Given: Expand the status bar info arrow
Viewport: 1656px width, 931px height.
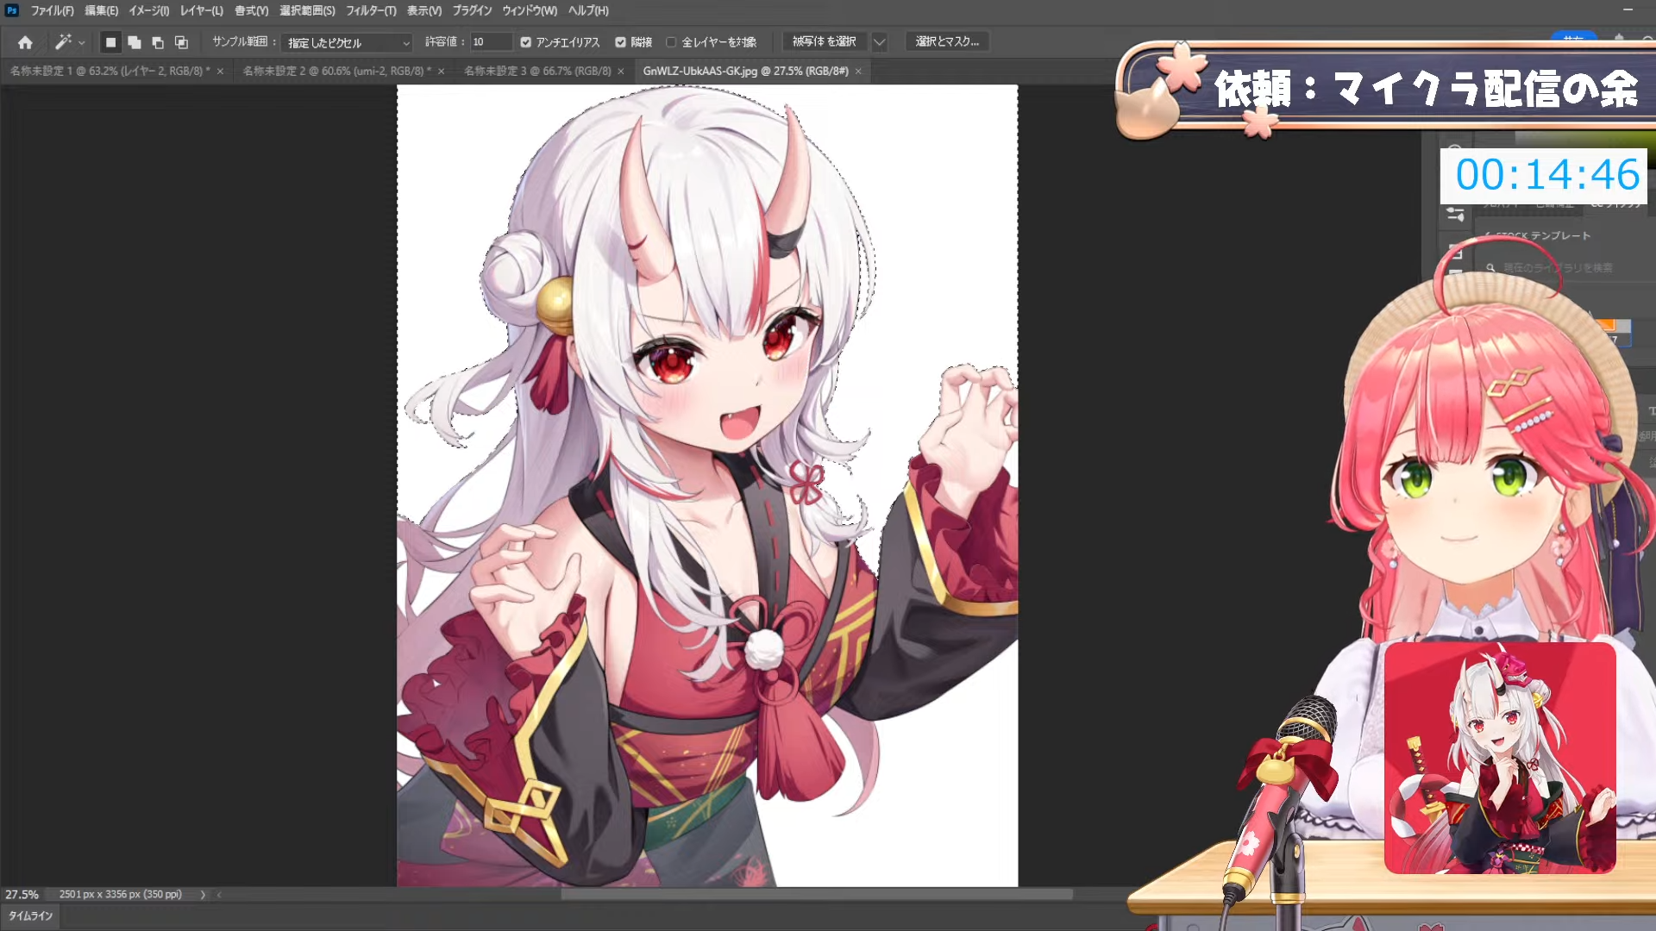Looking at the screenshot, I should [203, 895].
